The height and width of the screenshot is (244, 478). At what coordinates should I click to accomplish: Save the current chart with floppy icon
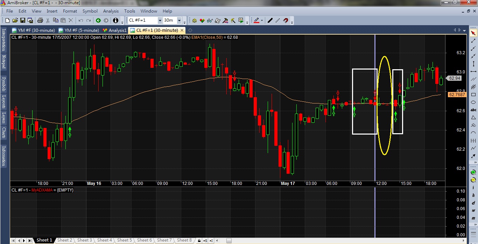click(23, 21)
